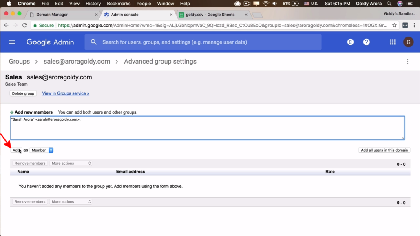
Task: Open the Chrome History menu
Action: click(93, 4)
